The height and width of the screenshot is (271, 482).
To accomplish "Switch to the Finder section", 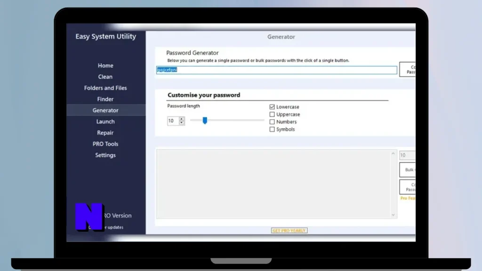I will [x=105, y=99].
